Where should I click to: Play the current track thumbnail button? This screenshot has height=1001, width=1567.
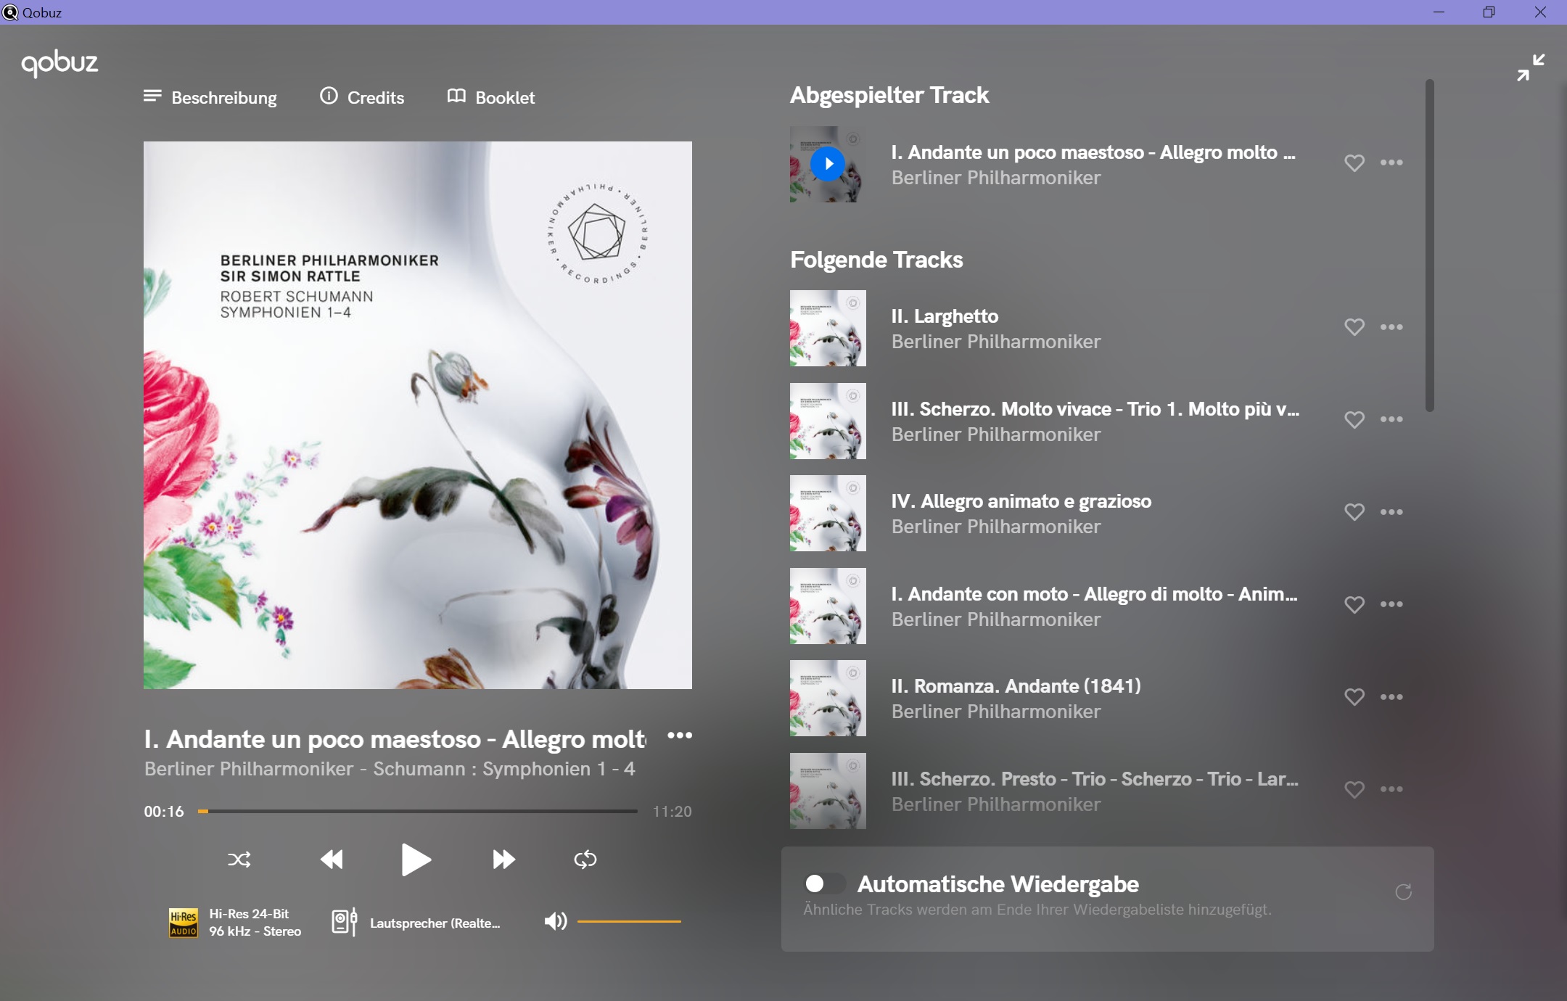pos(828,164)
